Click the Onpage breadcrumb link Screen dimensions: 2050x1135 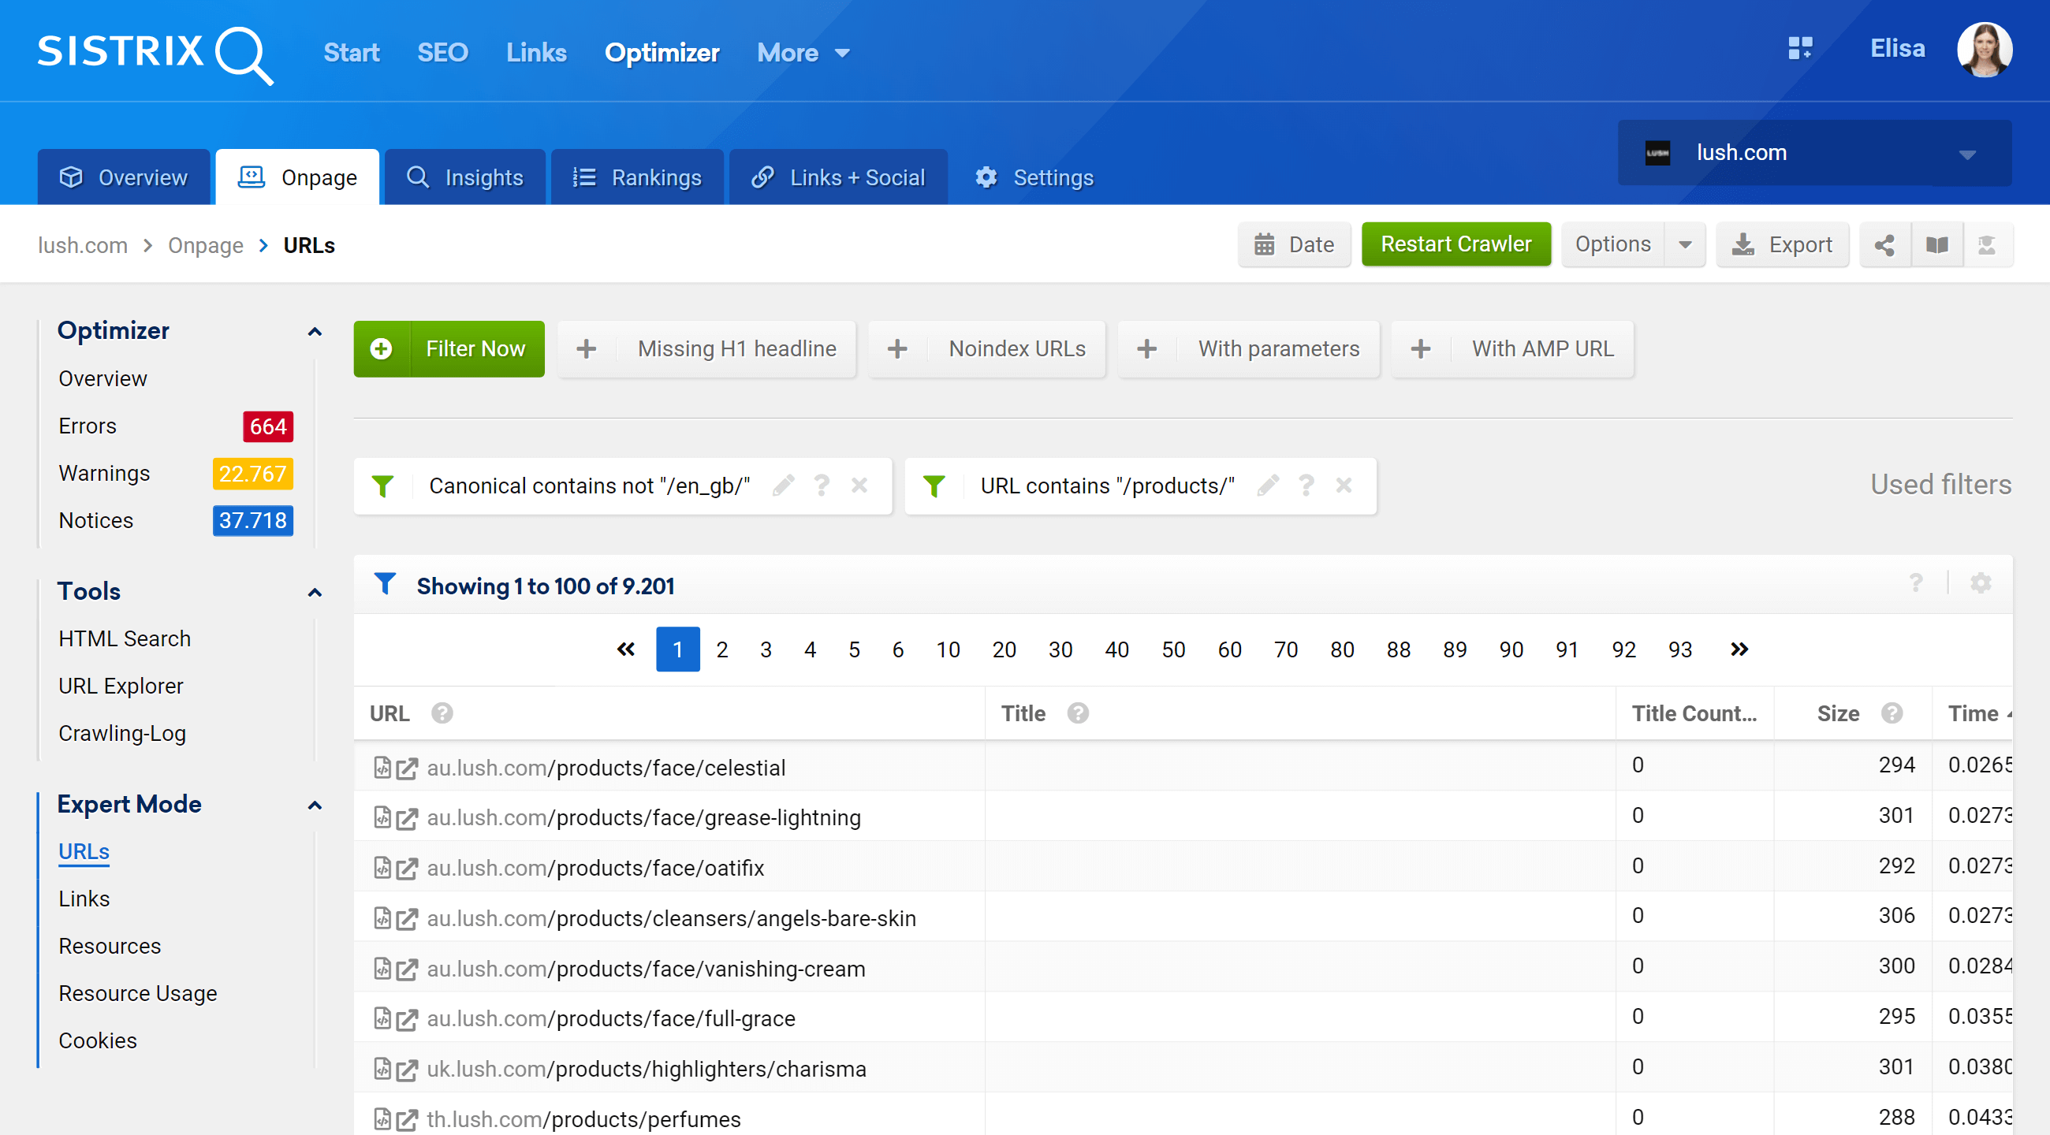click(x=205, y=245)
